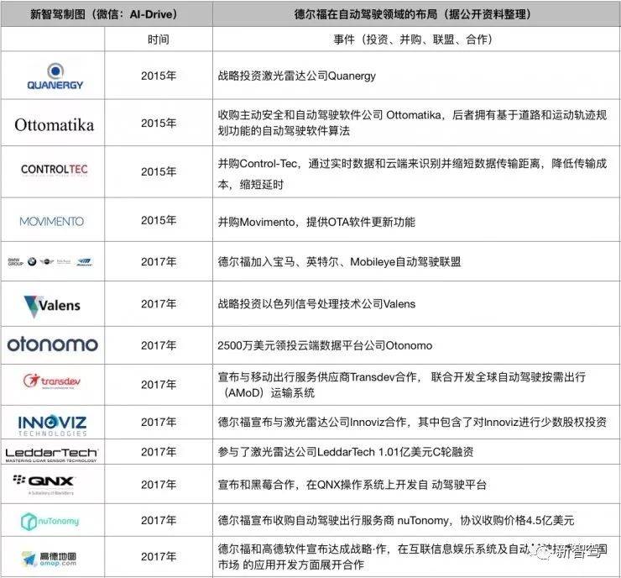Click the otonomo logo
The height and width of the screenshot is (578, 621).
53,344
